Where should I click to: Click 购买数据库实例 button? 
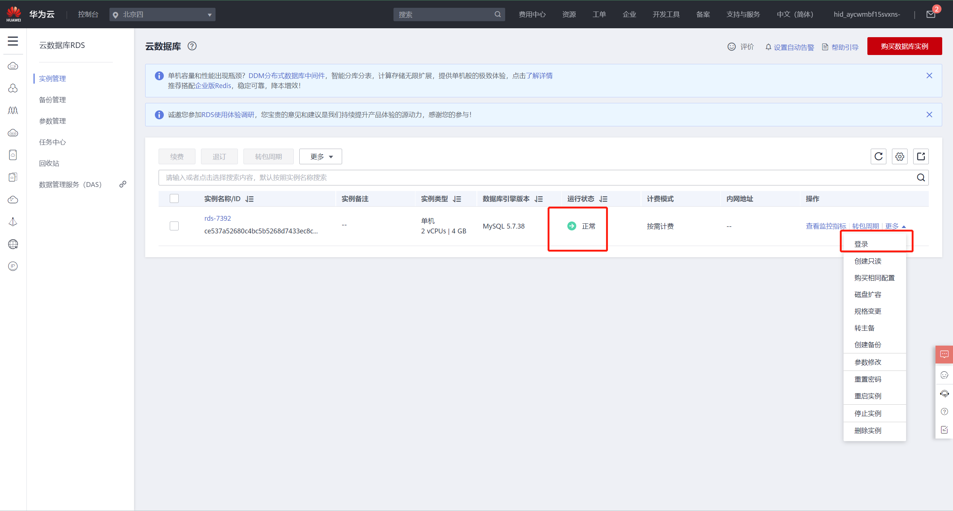tap(905, 46)
